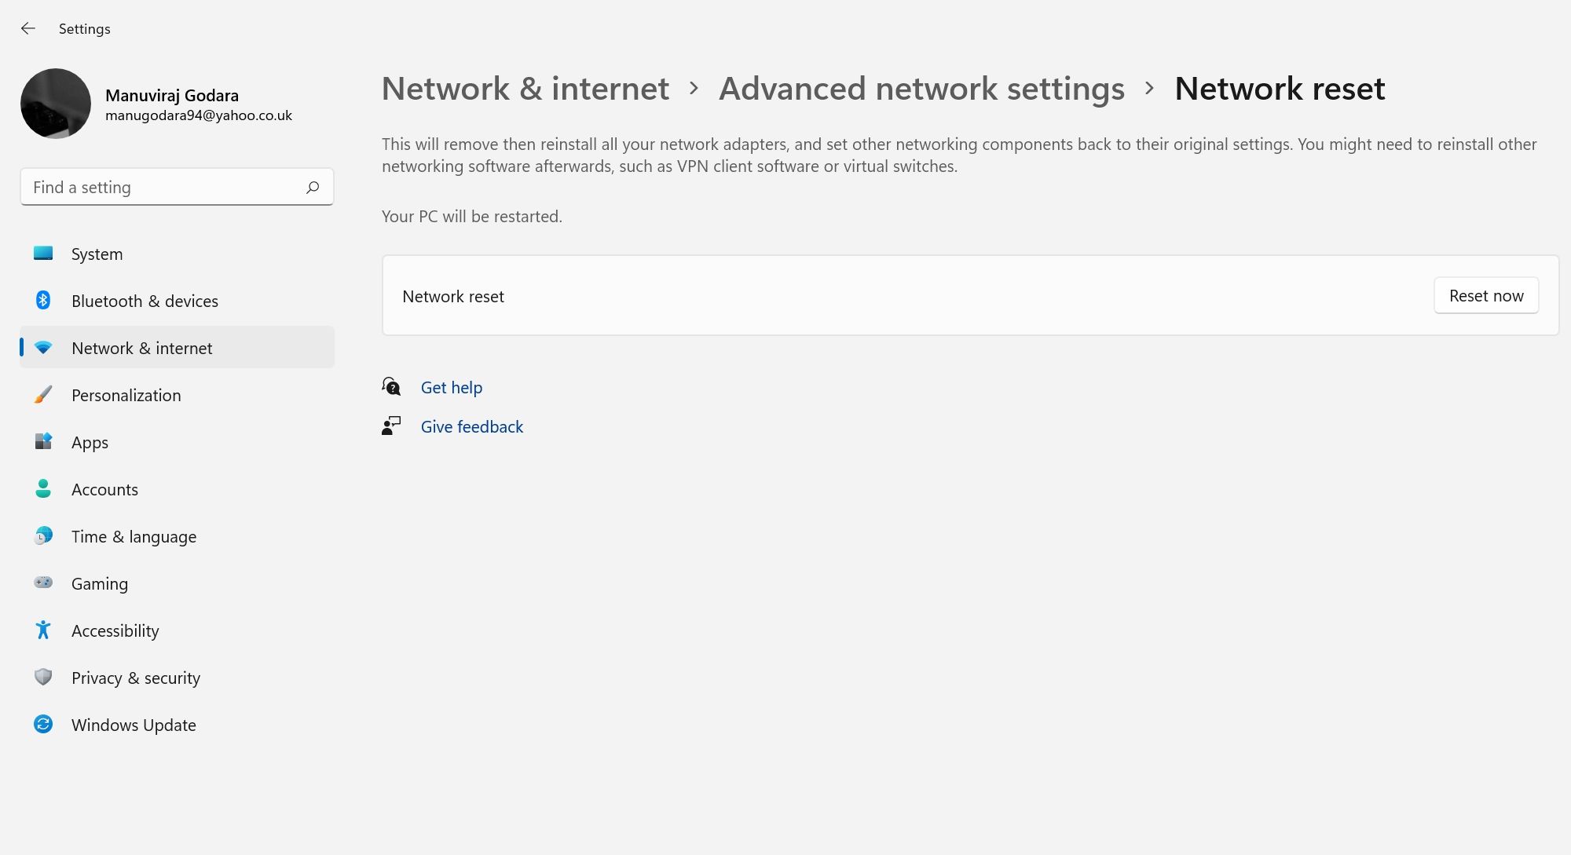The width and height of the screenshot is (1571, 855).
Task: Select Network & internet breadcrumb
Action: point(525,87)
